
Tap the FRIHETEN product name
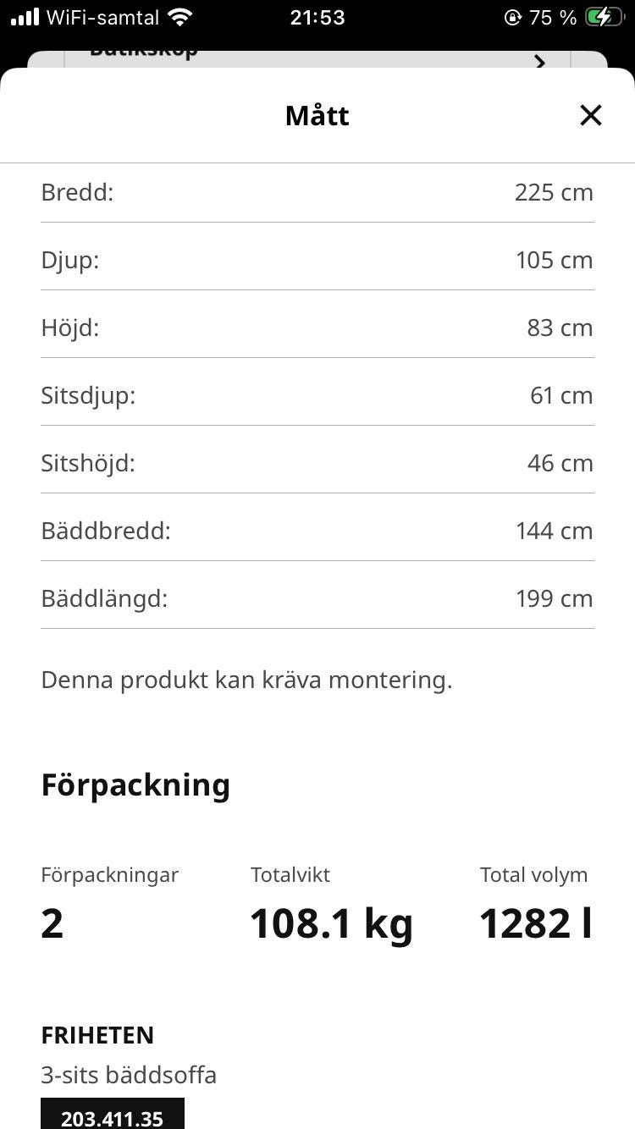[97, 1035]
